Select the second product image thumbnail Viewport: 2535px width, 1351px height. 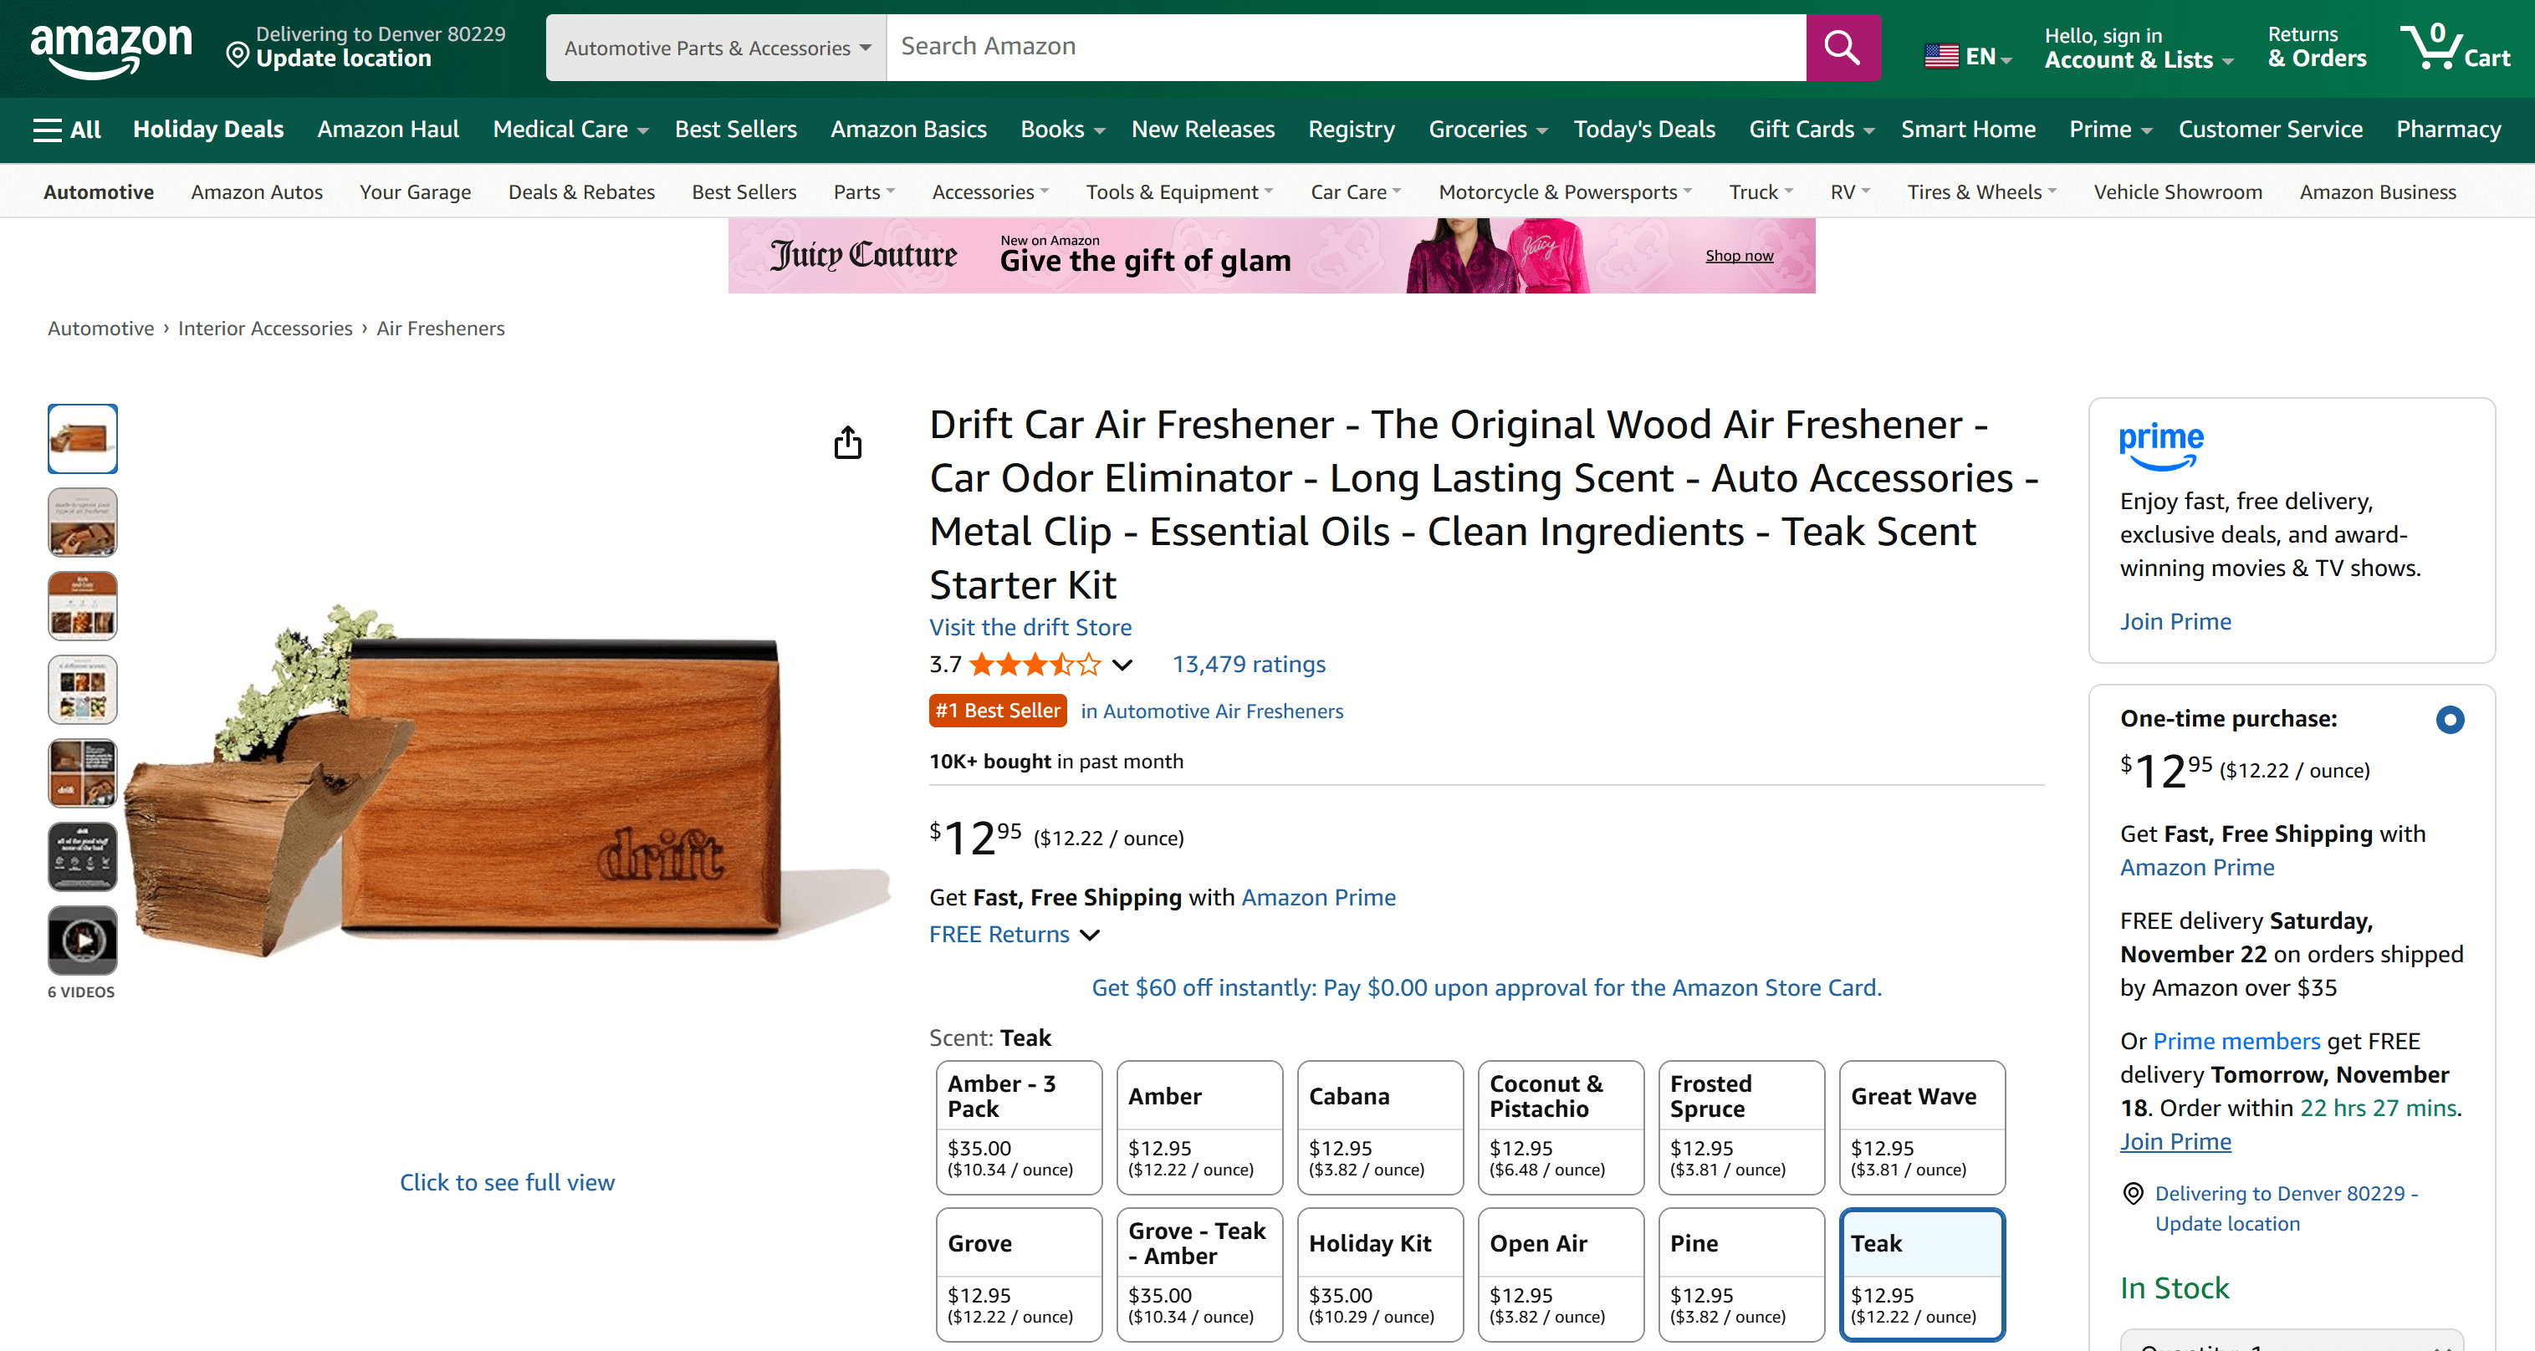pyautogui.click(x=83, y=523)
